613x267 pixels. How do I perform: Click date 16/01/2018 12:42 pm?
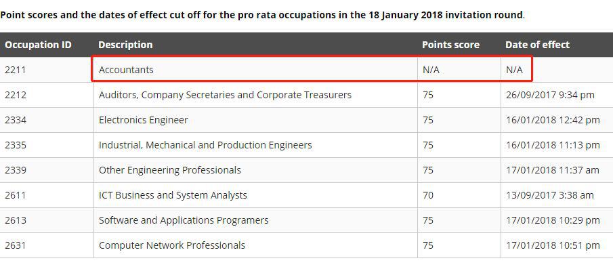[553, 120]
